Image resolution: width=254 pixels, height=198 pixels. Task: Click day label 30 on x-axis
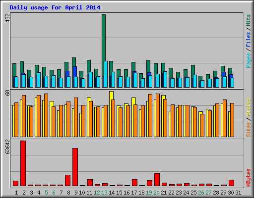[x=231, y=193]
